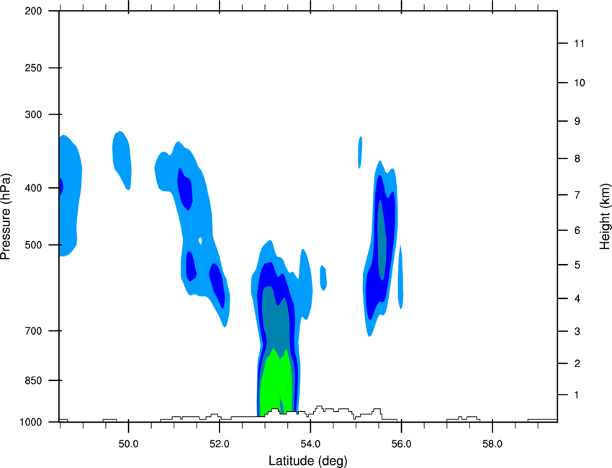Select the 500 pressure tick label
This screenshot has width=612, height=468.
tap(33, 245)
